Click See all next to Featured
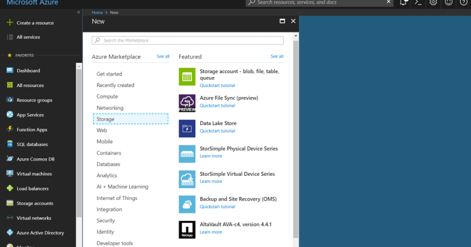 pos(277,56)
